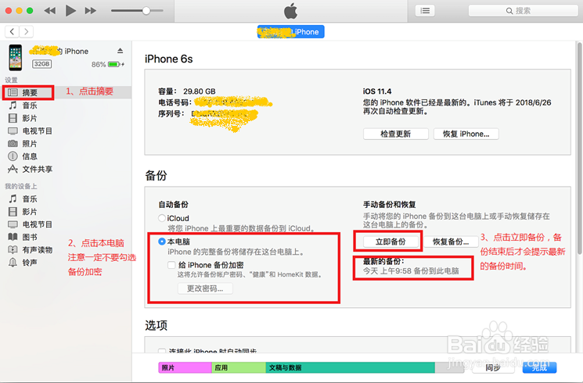The image size is (583, 383).
Task: Click the fast-forward playback button
Action: (90, 11)
